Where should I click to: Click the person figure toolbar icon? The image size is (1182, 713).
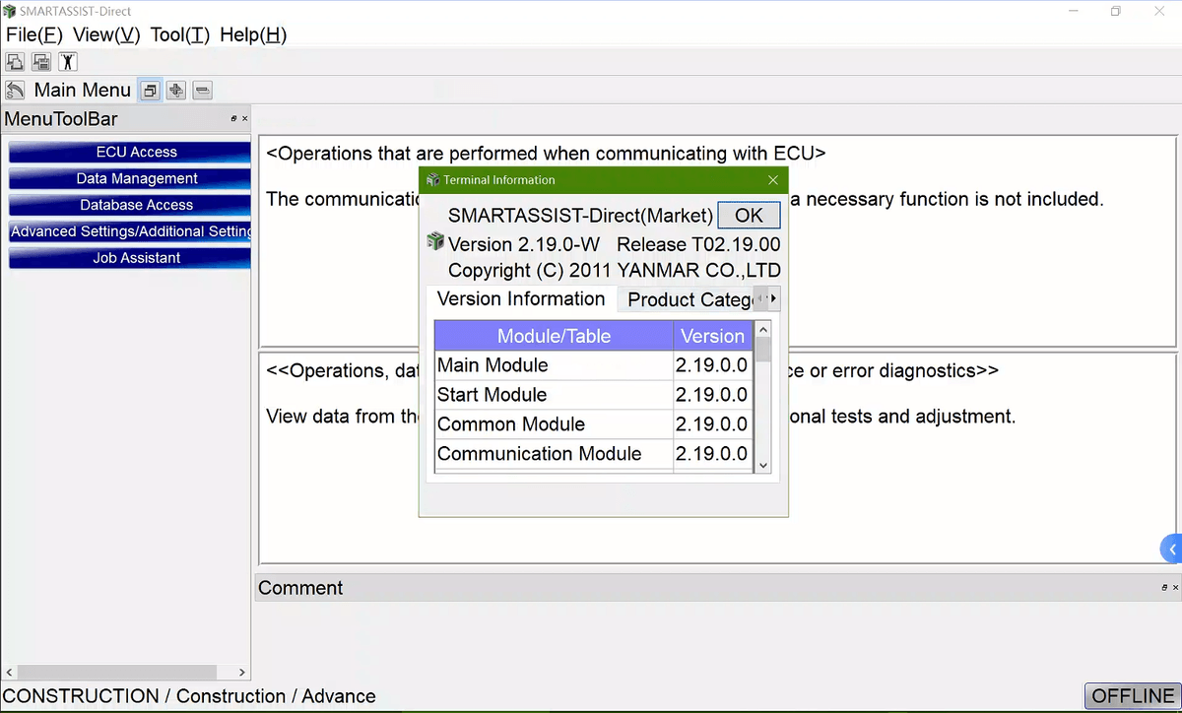click(67, 62)
